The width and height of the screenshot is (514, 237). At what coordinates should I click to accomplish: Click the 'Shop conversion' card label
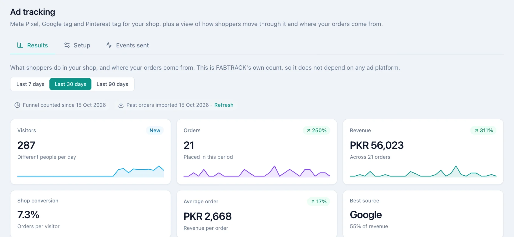point(38,201)
